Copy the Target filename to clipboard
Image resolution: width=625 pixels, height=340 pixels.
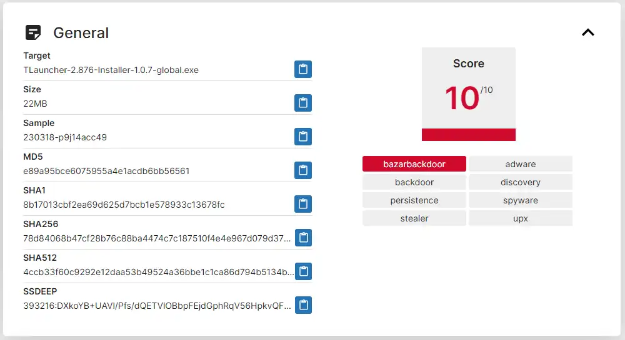pyautogui.click(x=303, y=69)
